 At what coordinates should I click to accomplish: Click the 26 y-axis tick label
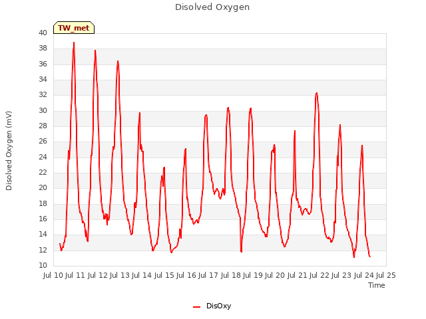click(x=43, y=142)
